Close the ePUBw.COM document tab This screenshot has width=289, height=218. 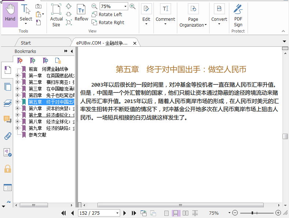[x=135, y=43]
